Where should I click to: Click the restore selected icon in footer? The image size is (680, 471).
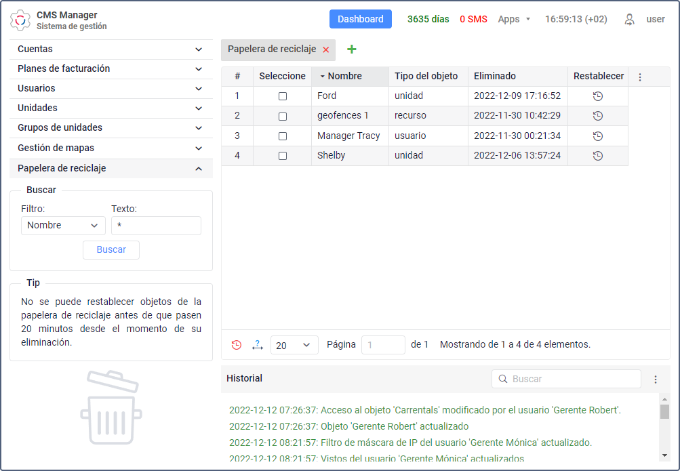pos(236,345)
